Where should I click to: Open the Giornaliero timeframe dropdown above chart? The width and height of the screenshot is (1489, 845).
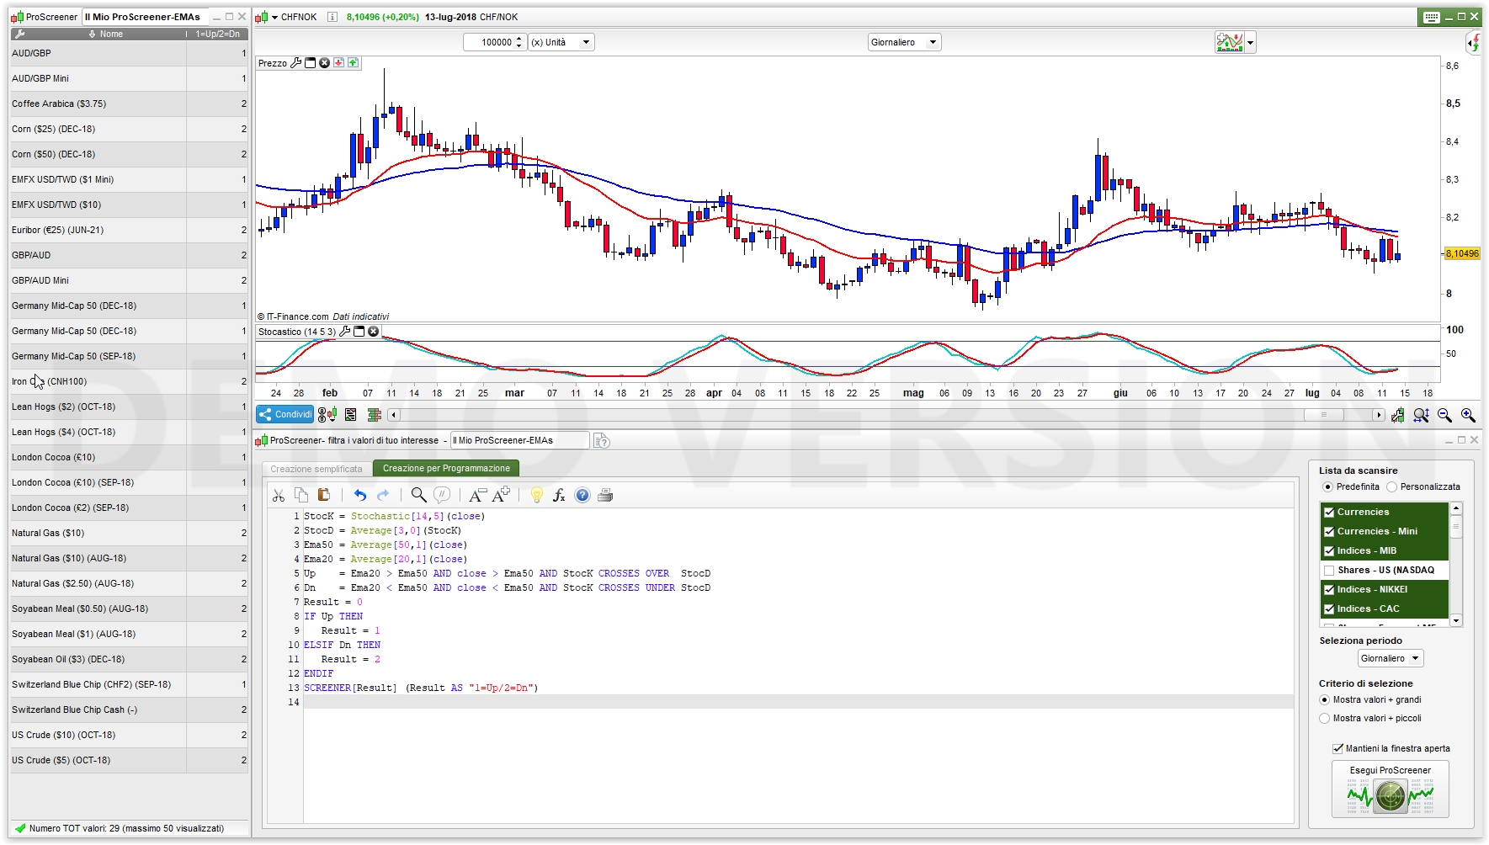(x=904, y=42)
